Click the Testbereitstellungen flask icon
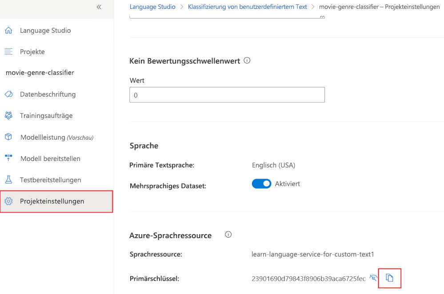 [8, 180]
